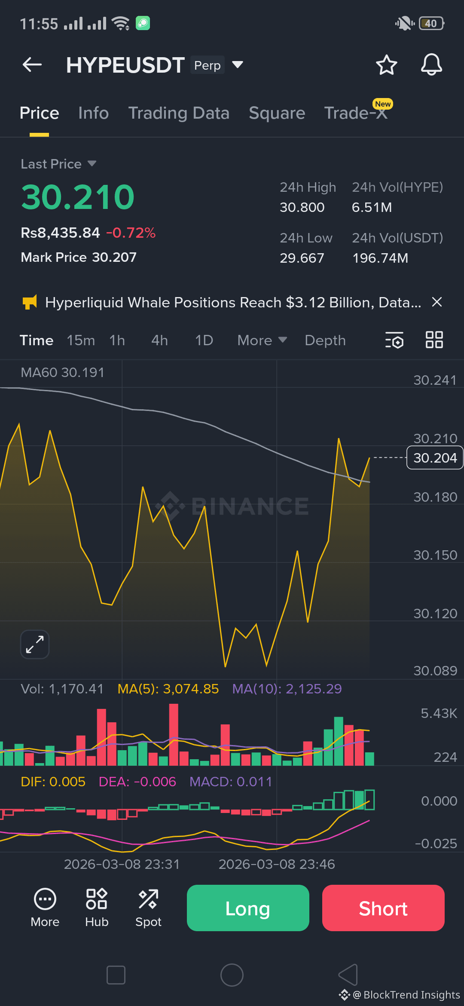Viewport: 464px width, 1006px height.
Task: Expand chart to fullscreen
Action: 35,644
